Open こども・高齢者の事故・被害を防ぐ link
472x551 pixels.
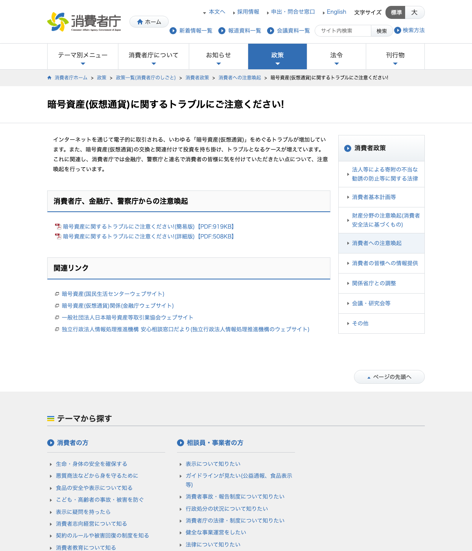click(x=100, y=500)
